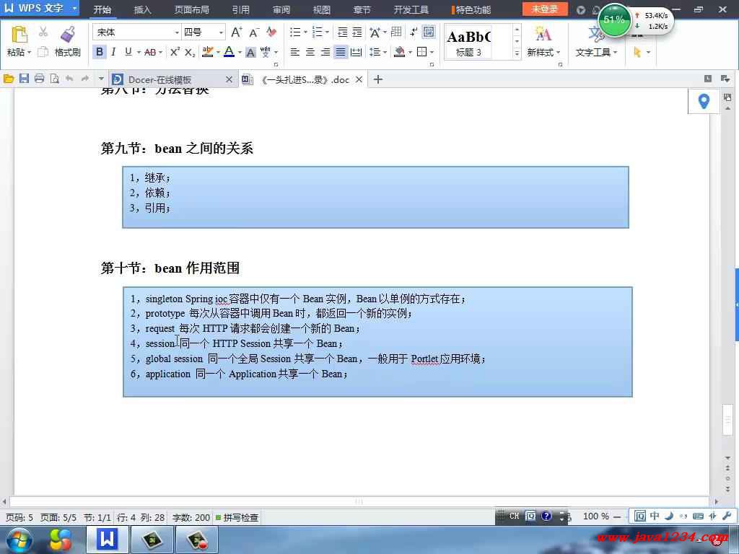The image size is (739, 554).
Task: Click the select cursor tool icon
Action: 638,52
